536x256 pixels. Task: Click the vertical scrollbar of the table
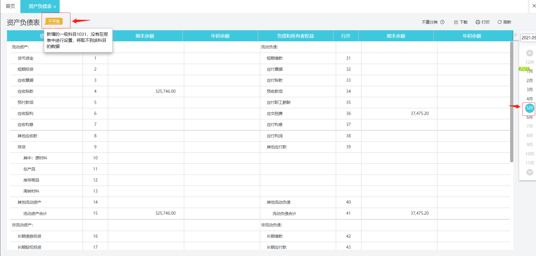coord(512,102)
